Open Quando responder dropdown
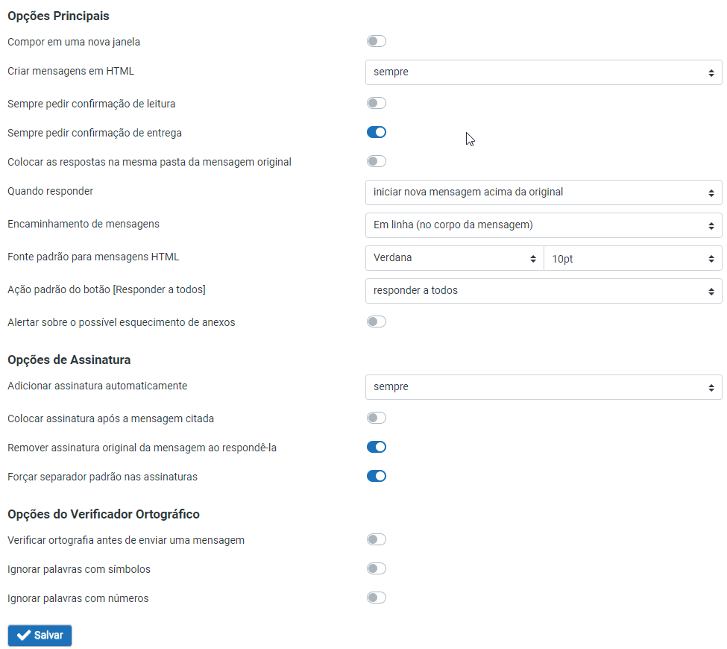 pyautogui.click(x=544, y=192)
